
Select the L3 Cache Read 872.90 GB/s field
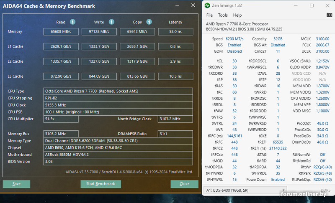click(x=61, y=76)
